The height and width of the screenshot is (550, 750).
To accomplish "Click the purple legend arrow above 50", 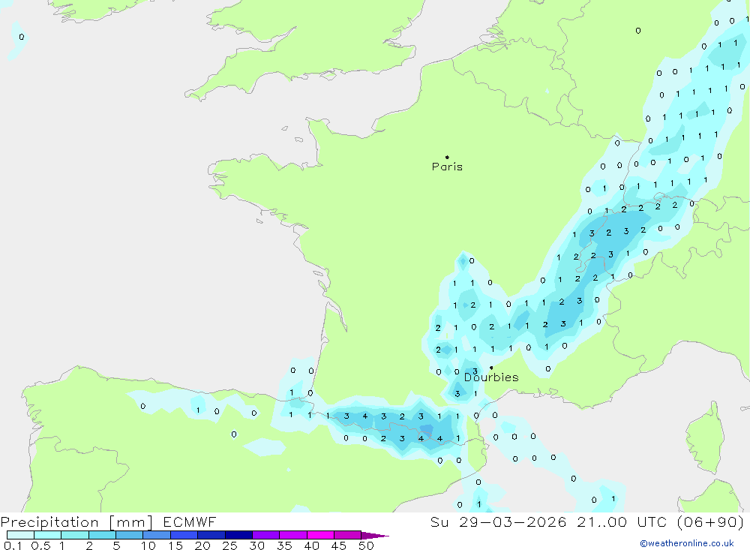I will coord(375,536).
